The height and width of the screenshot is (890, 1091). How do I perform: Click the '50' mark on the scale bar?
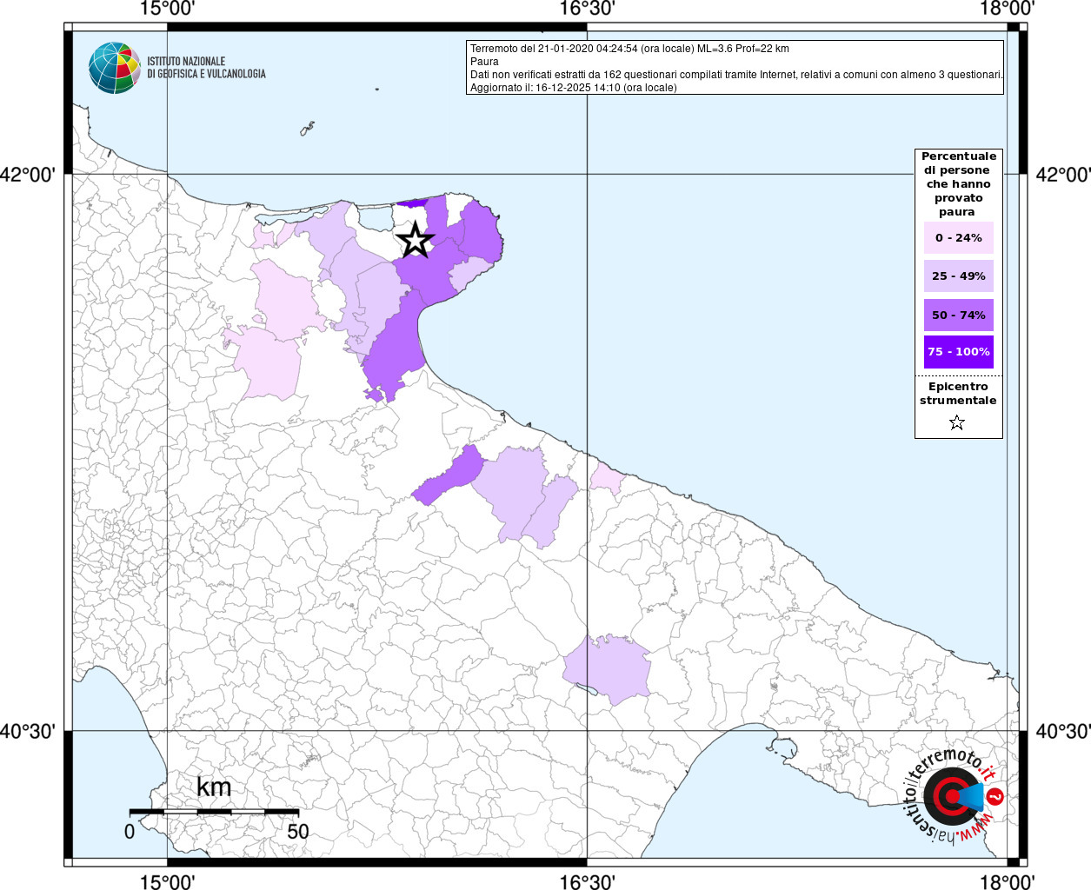coord(298,832)
